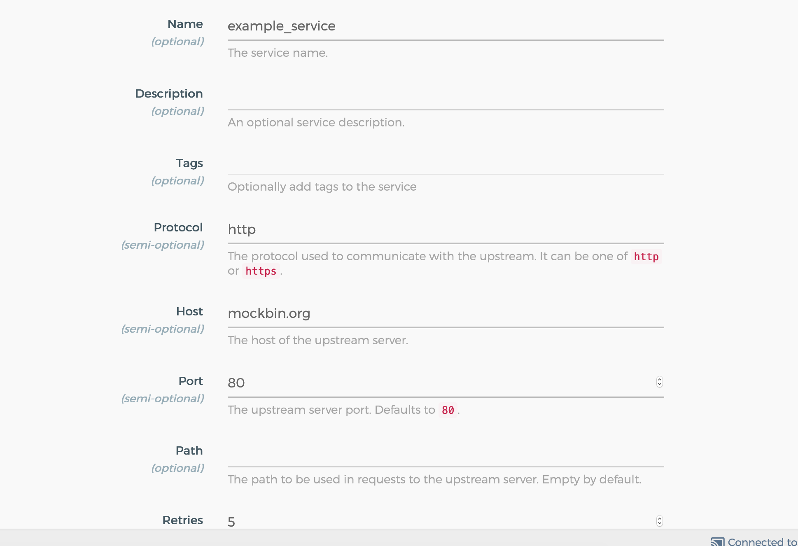Click the Retries field showing 5
The height and width of the screenshot is (546, 798).
tap(441, 521)
